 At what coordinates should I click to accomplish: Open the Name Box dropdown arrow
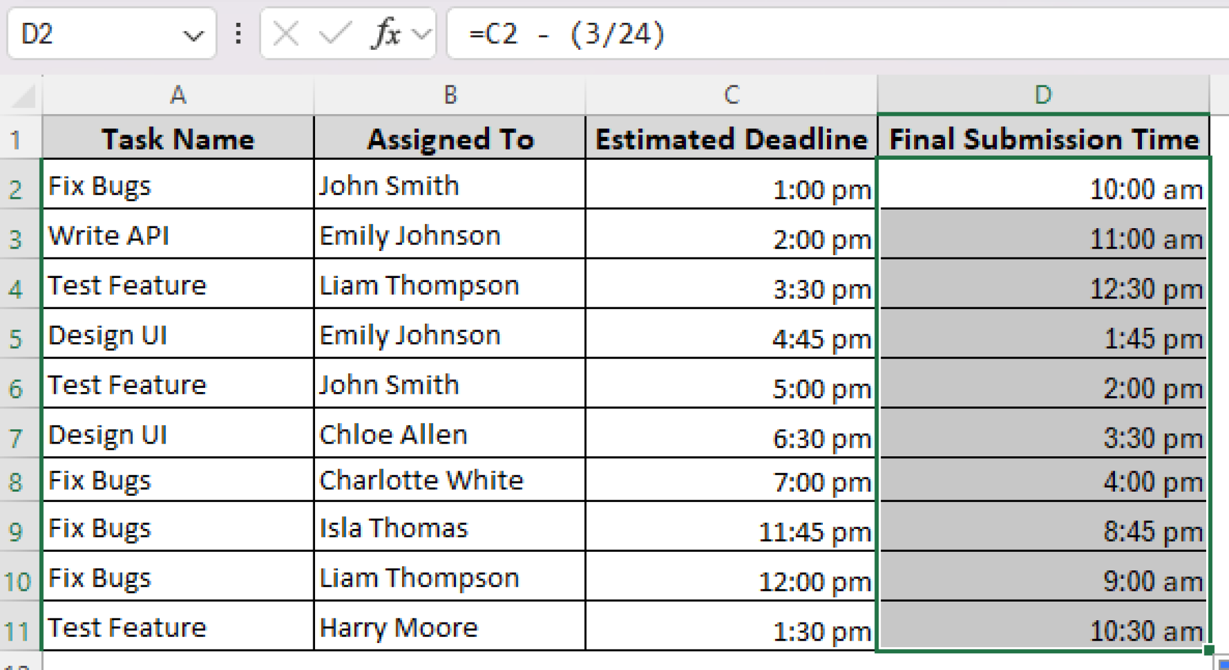click(193, 34)
